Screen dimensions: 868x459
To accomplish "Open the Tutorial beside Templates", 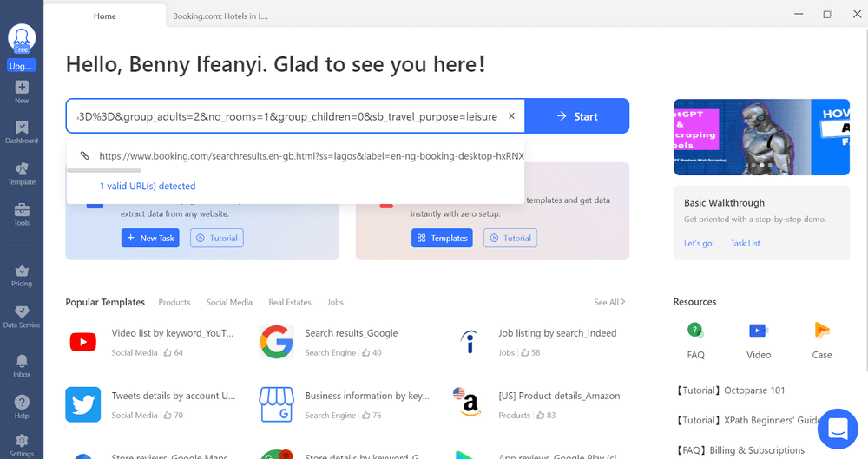I will click(x=510, y=238).
